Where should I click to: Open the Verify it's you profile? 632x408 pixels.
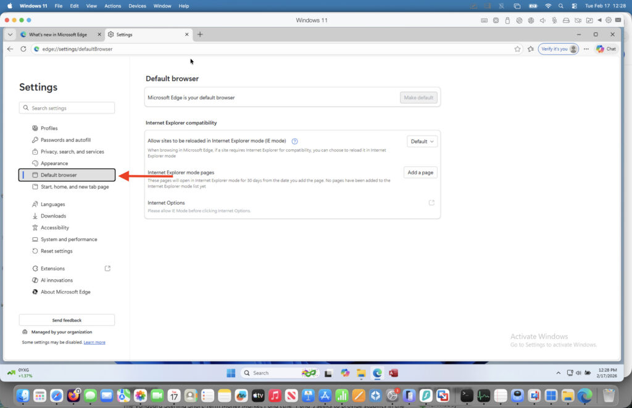pyautogui.click(x=558, y=49)
